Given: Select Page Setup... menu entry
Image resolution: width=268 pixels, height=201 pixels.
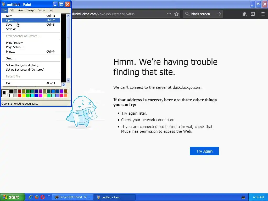Looking at the screenshot, I should point(31,47).
